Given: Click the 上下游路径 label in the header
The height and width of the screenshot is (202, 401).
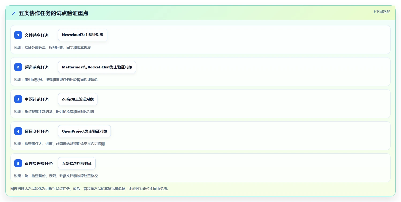Looking at the screenshot, I should tap(381, 12).
